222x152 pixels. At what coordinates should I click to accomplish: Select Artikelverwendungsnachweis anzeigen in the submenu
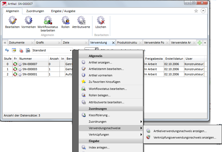click(180, 131)
